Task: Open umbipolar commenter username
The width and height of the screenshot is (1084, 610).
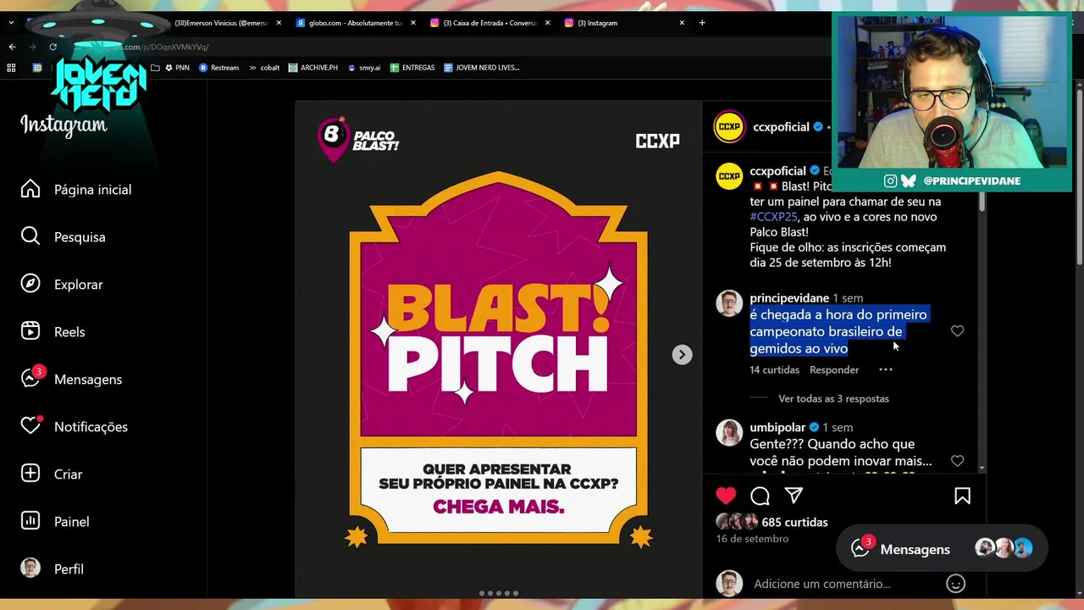Action: (777, 428)
